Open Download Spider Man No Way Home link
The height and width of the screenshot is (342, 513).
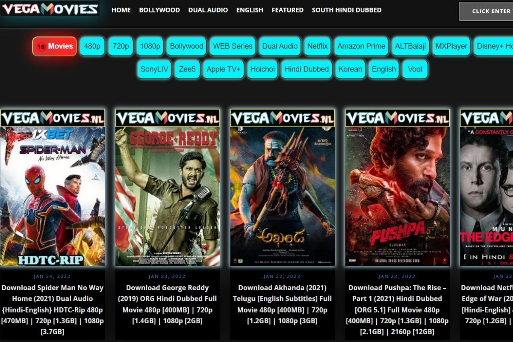pyautogui.click(x=53, y=309)
